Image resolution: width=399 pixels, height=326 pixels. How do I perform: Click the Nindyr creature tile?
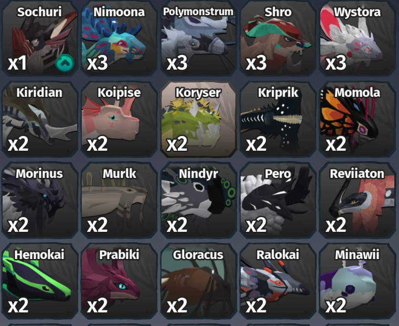tap(199, 200)
